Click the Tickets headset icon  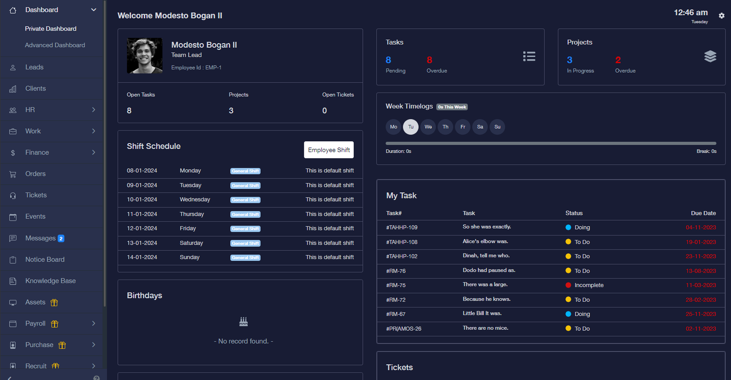(13, 196)
